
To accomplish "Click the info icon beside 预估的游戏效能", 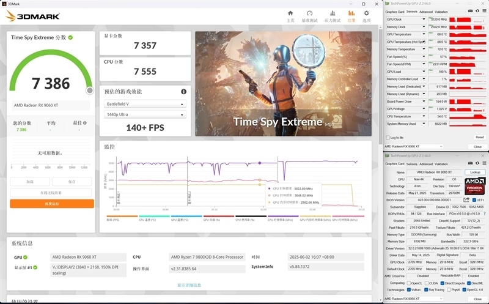I will click(184, 92).
